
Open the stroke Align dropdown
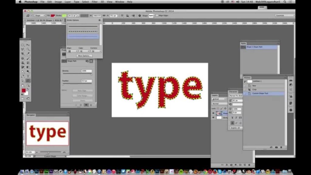[x=72, y=51]
